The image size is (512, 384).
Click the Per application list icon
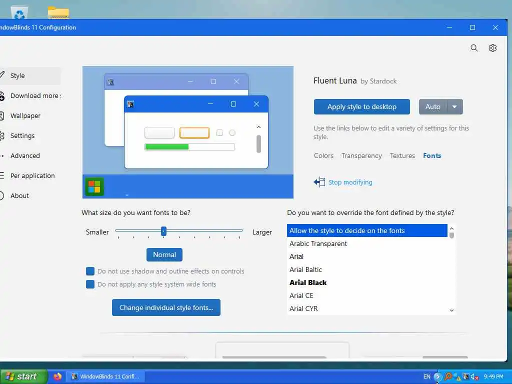pos(2,175)
